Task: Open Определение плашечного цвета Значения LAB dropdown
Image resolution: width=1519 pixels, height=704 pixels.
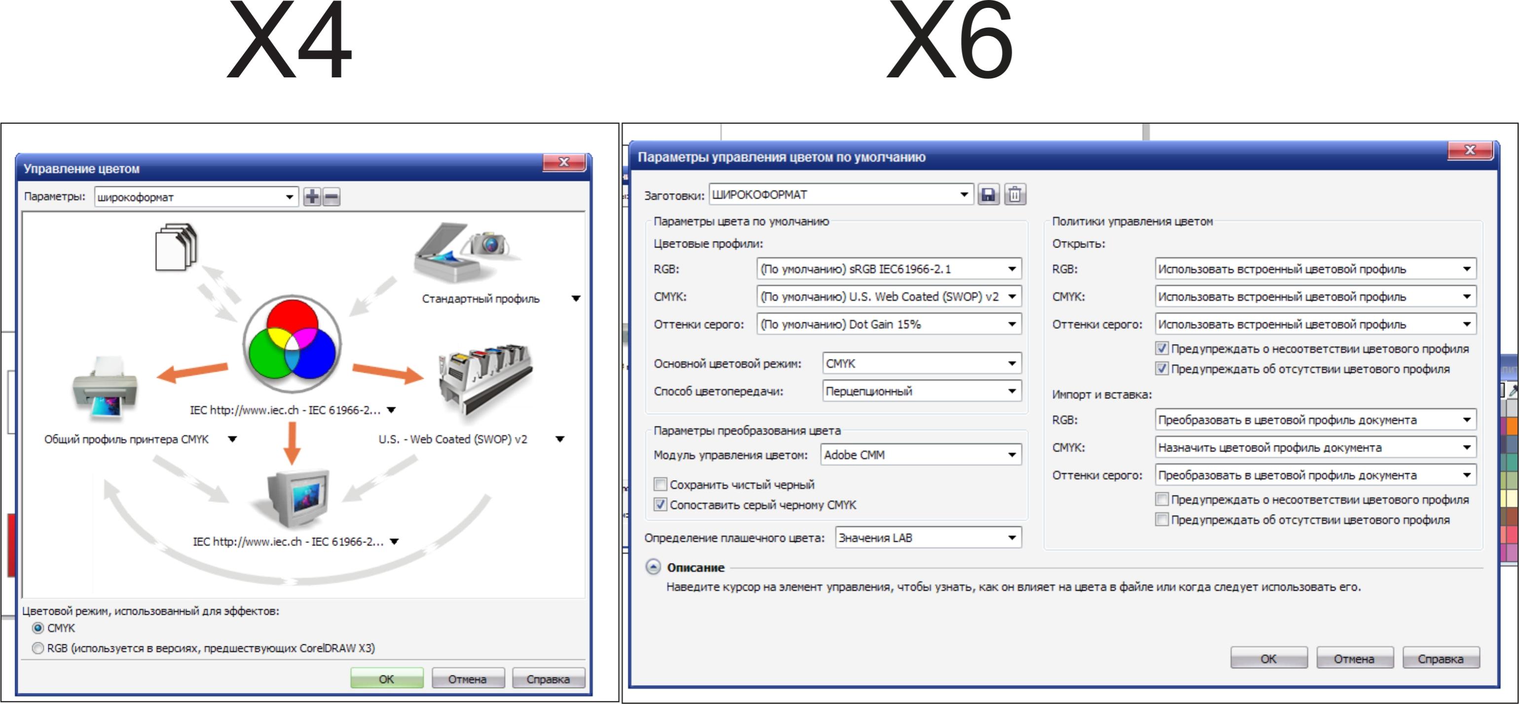Action: click(928, 538)
